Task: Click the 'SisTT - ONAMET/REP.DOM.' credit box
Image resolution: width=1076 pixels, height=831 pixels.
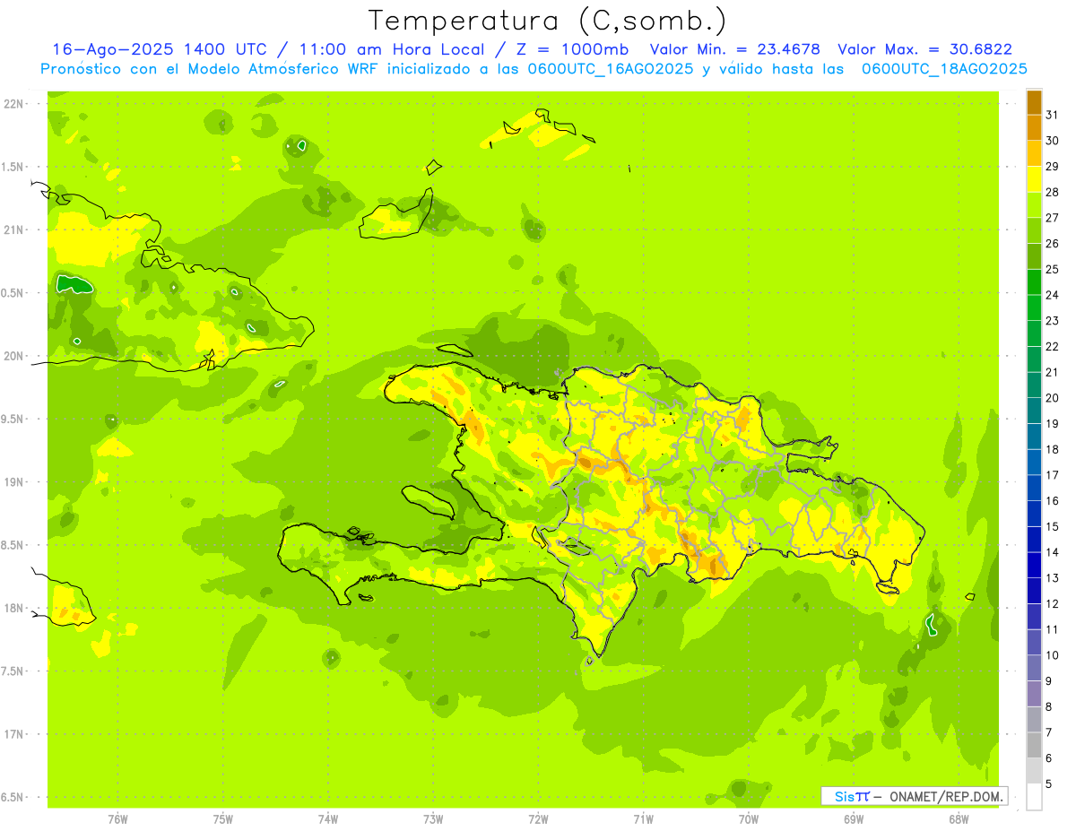Action: click(x=915, y=796)
